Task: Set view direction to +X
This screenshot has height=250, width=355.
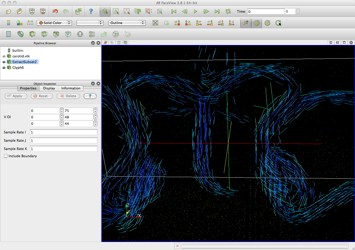Action: tap(177, 23)
